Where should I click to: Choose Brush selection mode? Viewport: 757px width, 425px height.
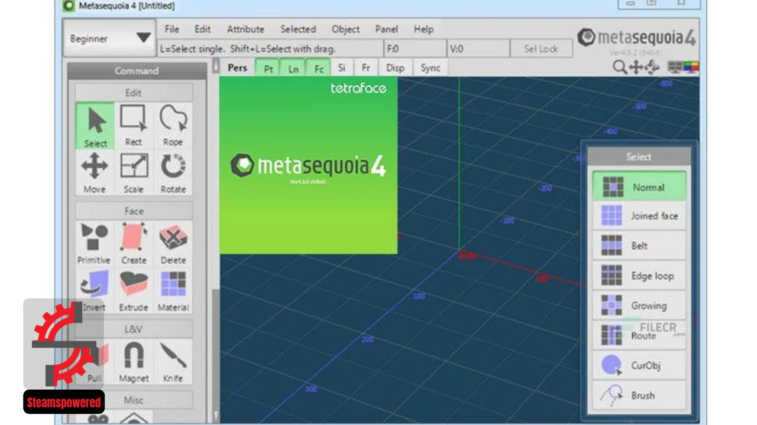pos(639,395)
